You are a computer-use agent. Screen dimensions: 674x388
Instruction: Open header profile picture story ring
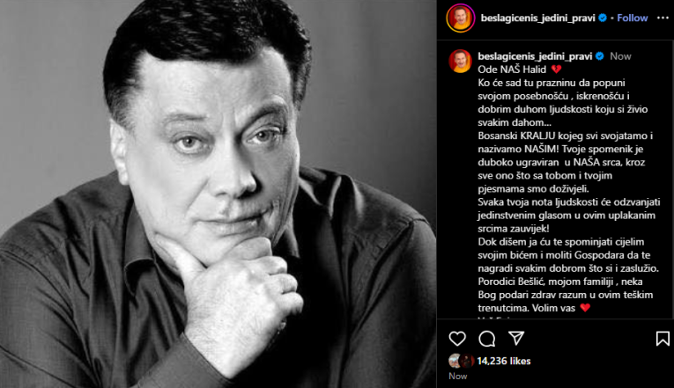pos(461,18)
